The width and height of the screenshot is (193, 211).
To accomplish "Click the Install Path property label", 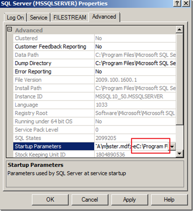I will (x=28, y=88).
